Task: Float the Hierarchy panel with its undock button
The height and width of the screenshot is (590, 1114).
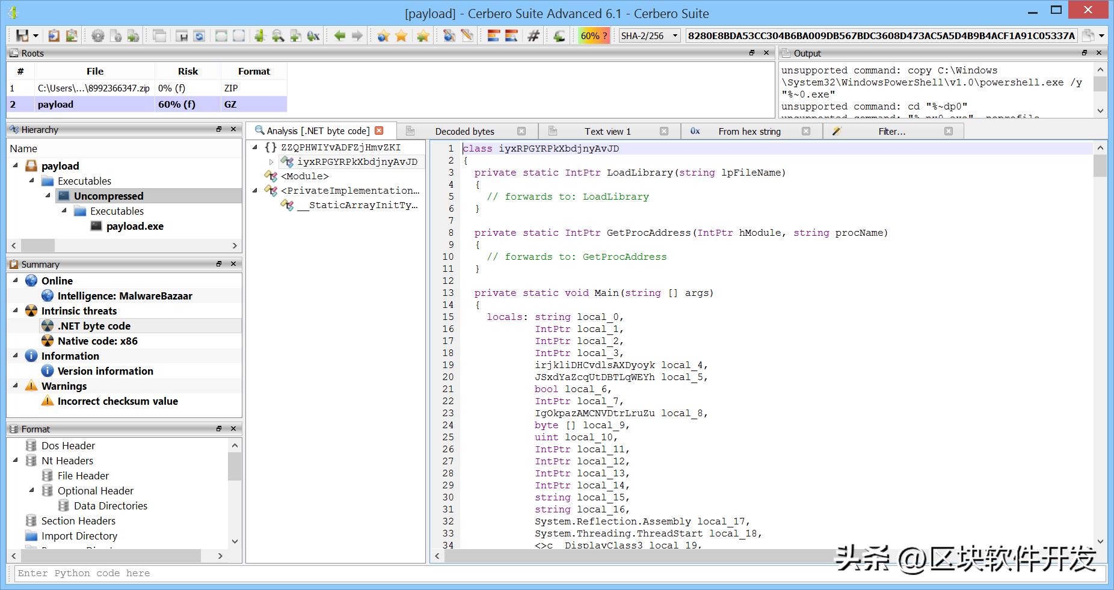Action: coord(219,129)
